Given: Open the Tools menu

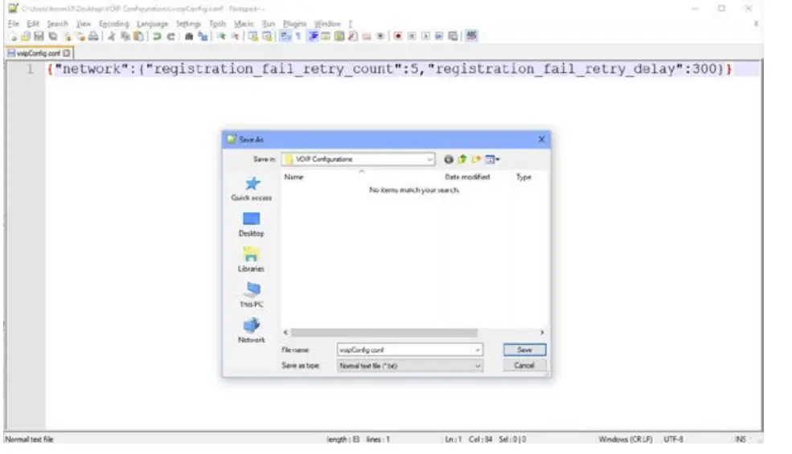Looking at the screenshot, I should (x=217, y=24).
